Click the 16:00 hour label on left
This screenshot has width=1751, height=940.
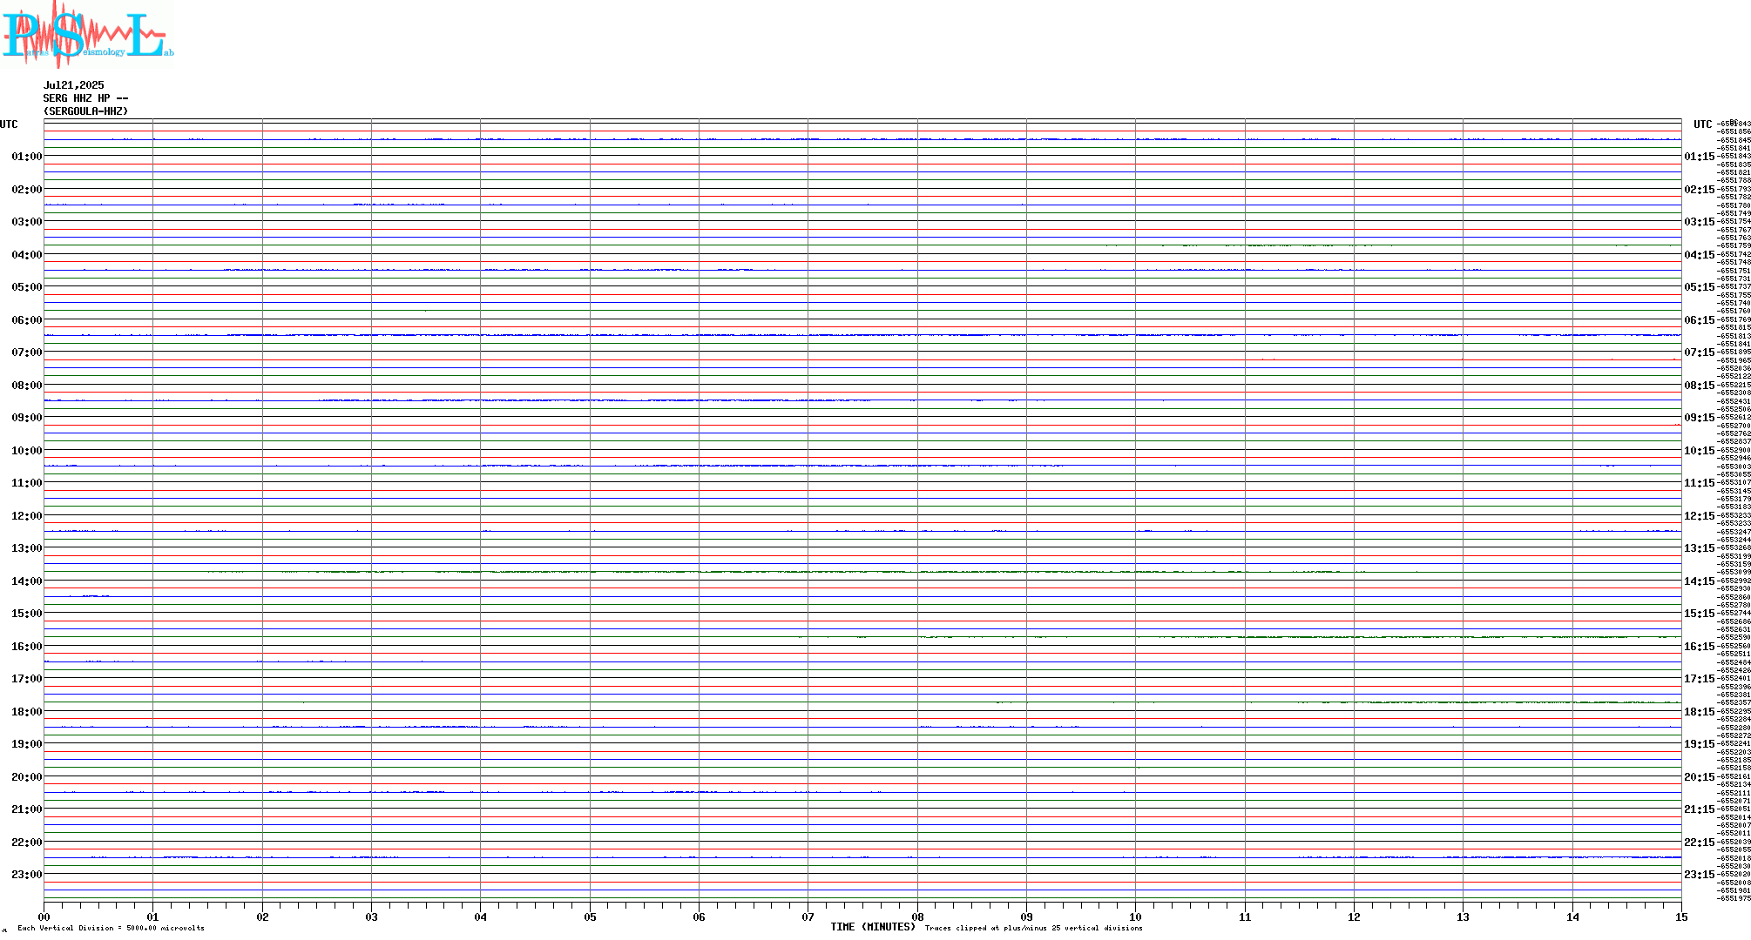pyautogui.click(x=27, y=647)
